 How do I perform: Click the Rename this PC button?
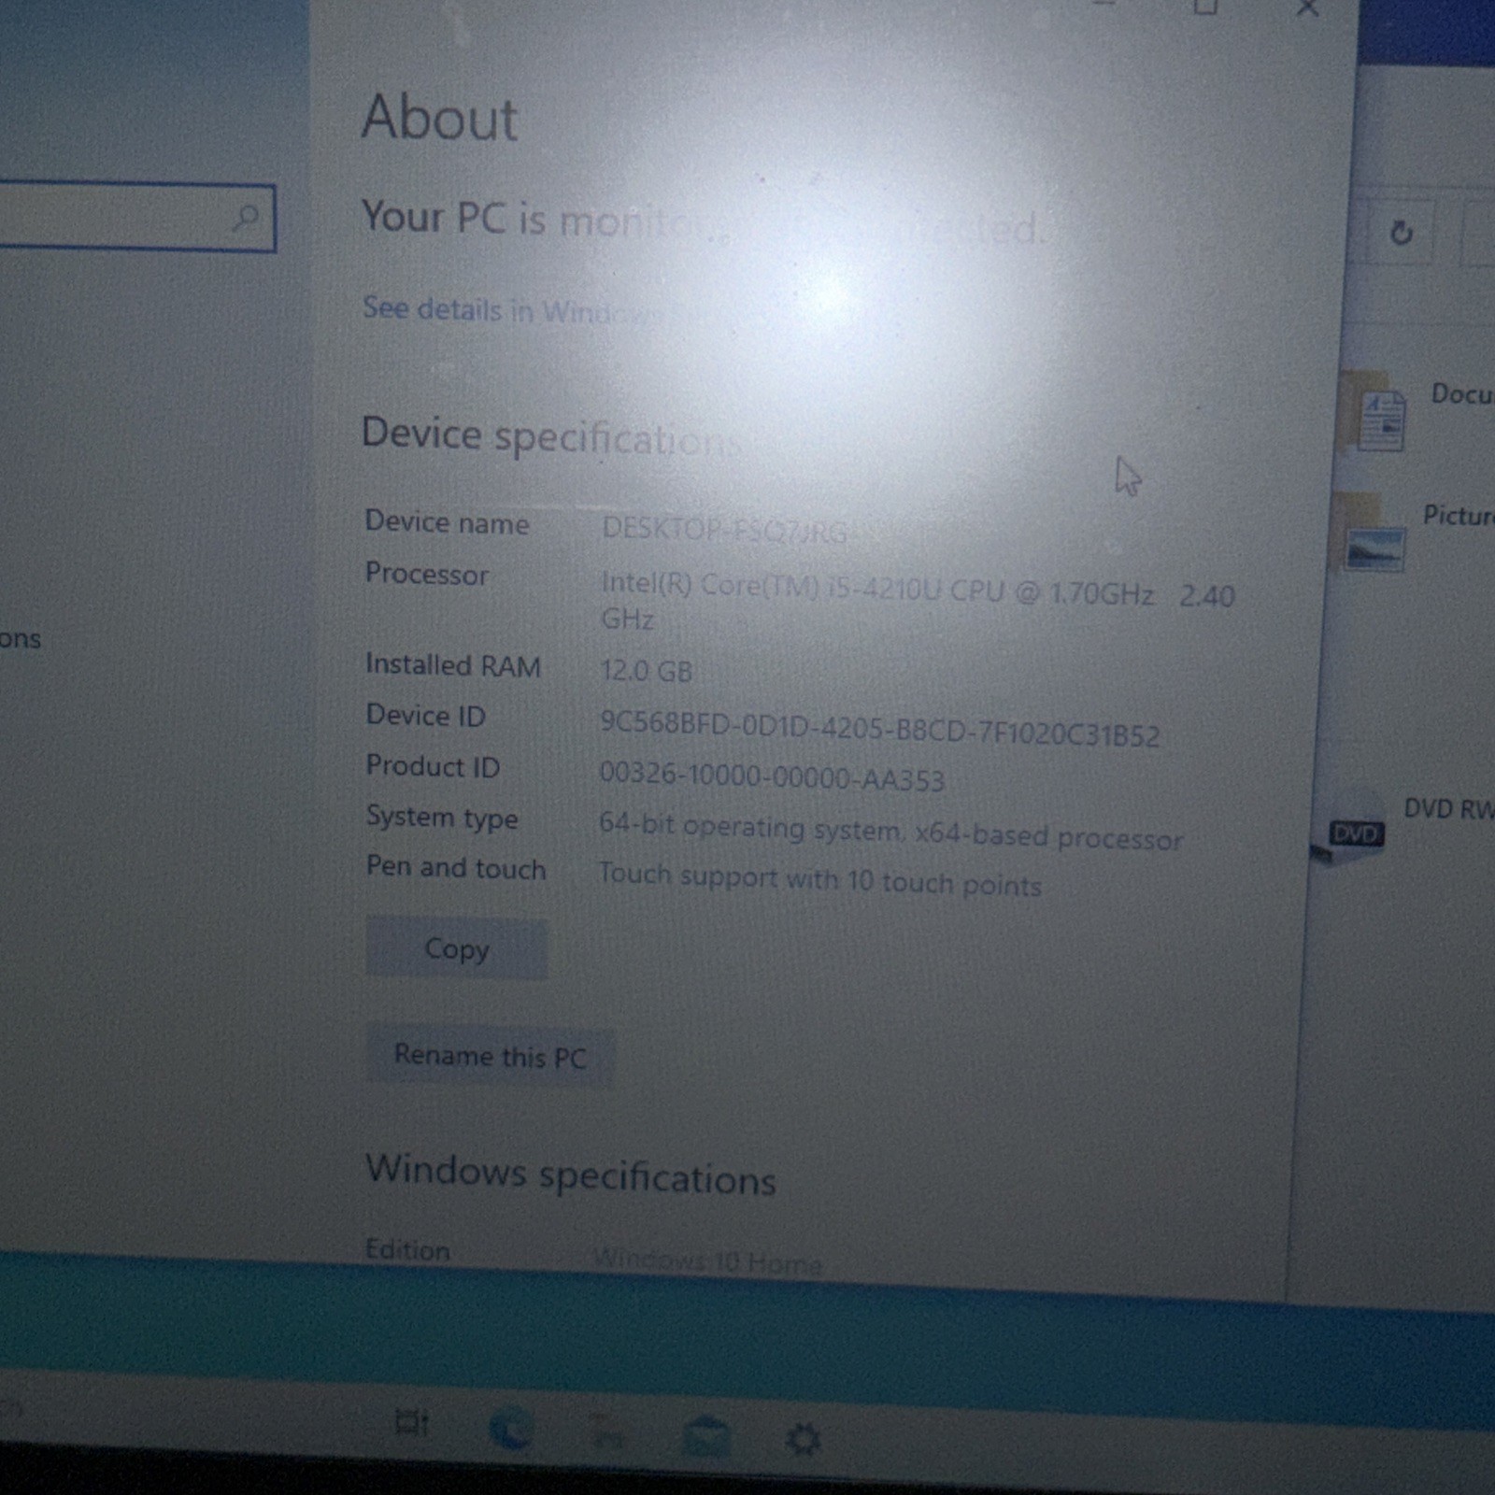490,1057
